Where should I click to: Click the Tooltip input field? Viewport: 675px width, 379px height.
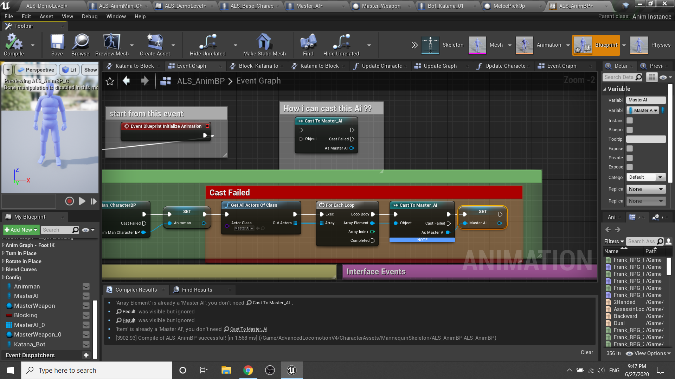pyautogui.click(x=646, y=139)
